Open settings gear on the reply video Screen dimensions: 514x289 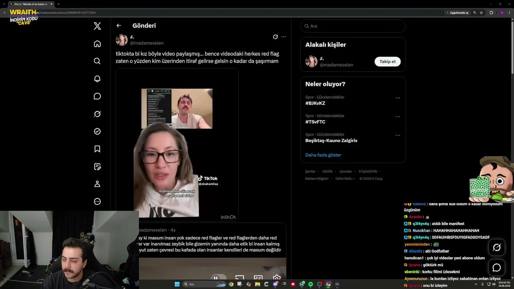pos(277,278)
